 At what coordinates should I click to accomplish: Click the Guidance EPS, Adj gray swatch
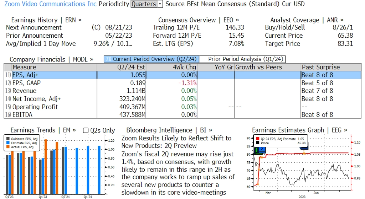[8, 139]
